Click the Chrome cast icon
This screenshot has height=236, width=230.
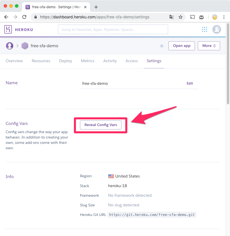(192, 17)
